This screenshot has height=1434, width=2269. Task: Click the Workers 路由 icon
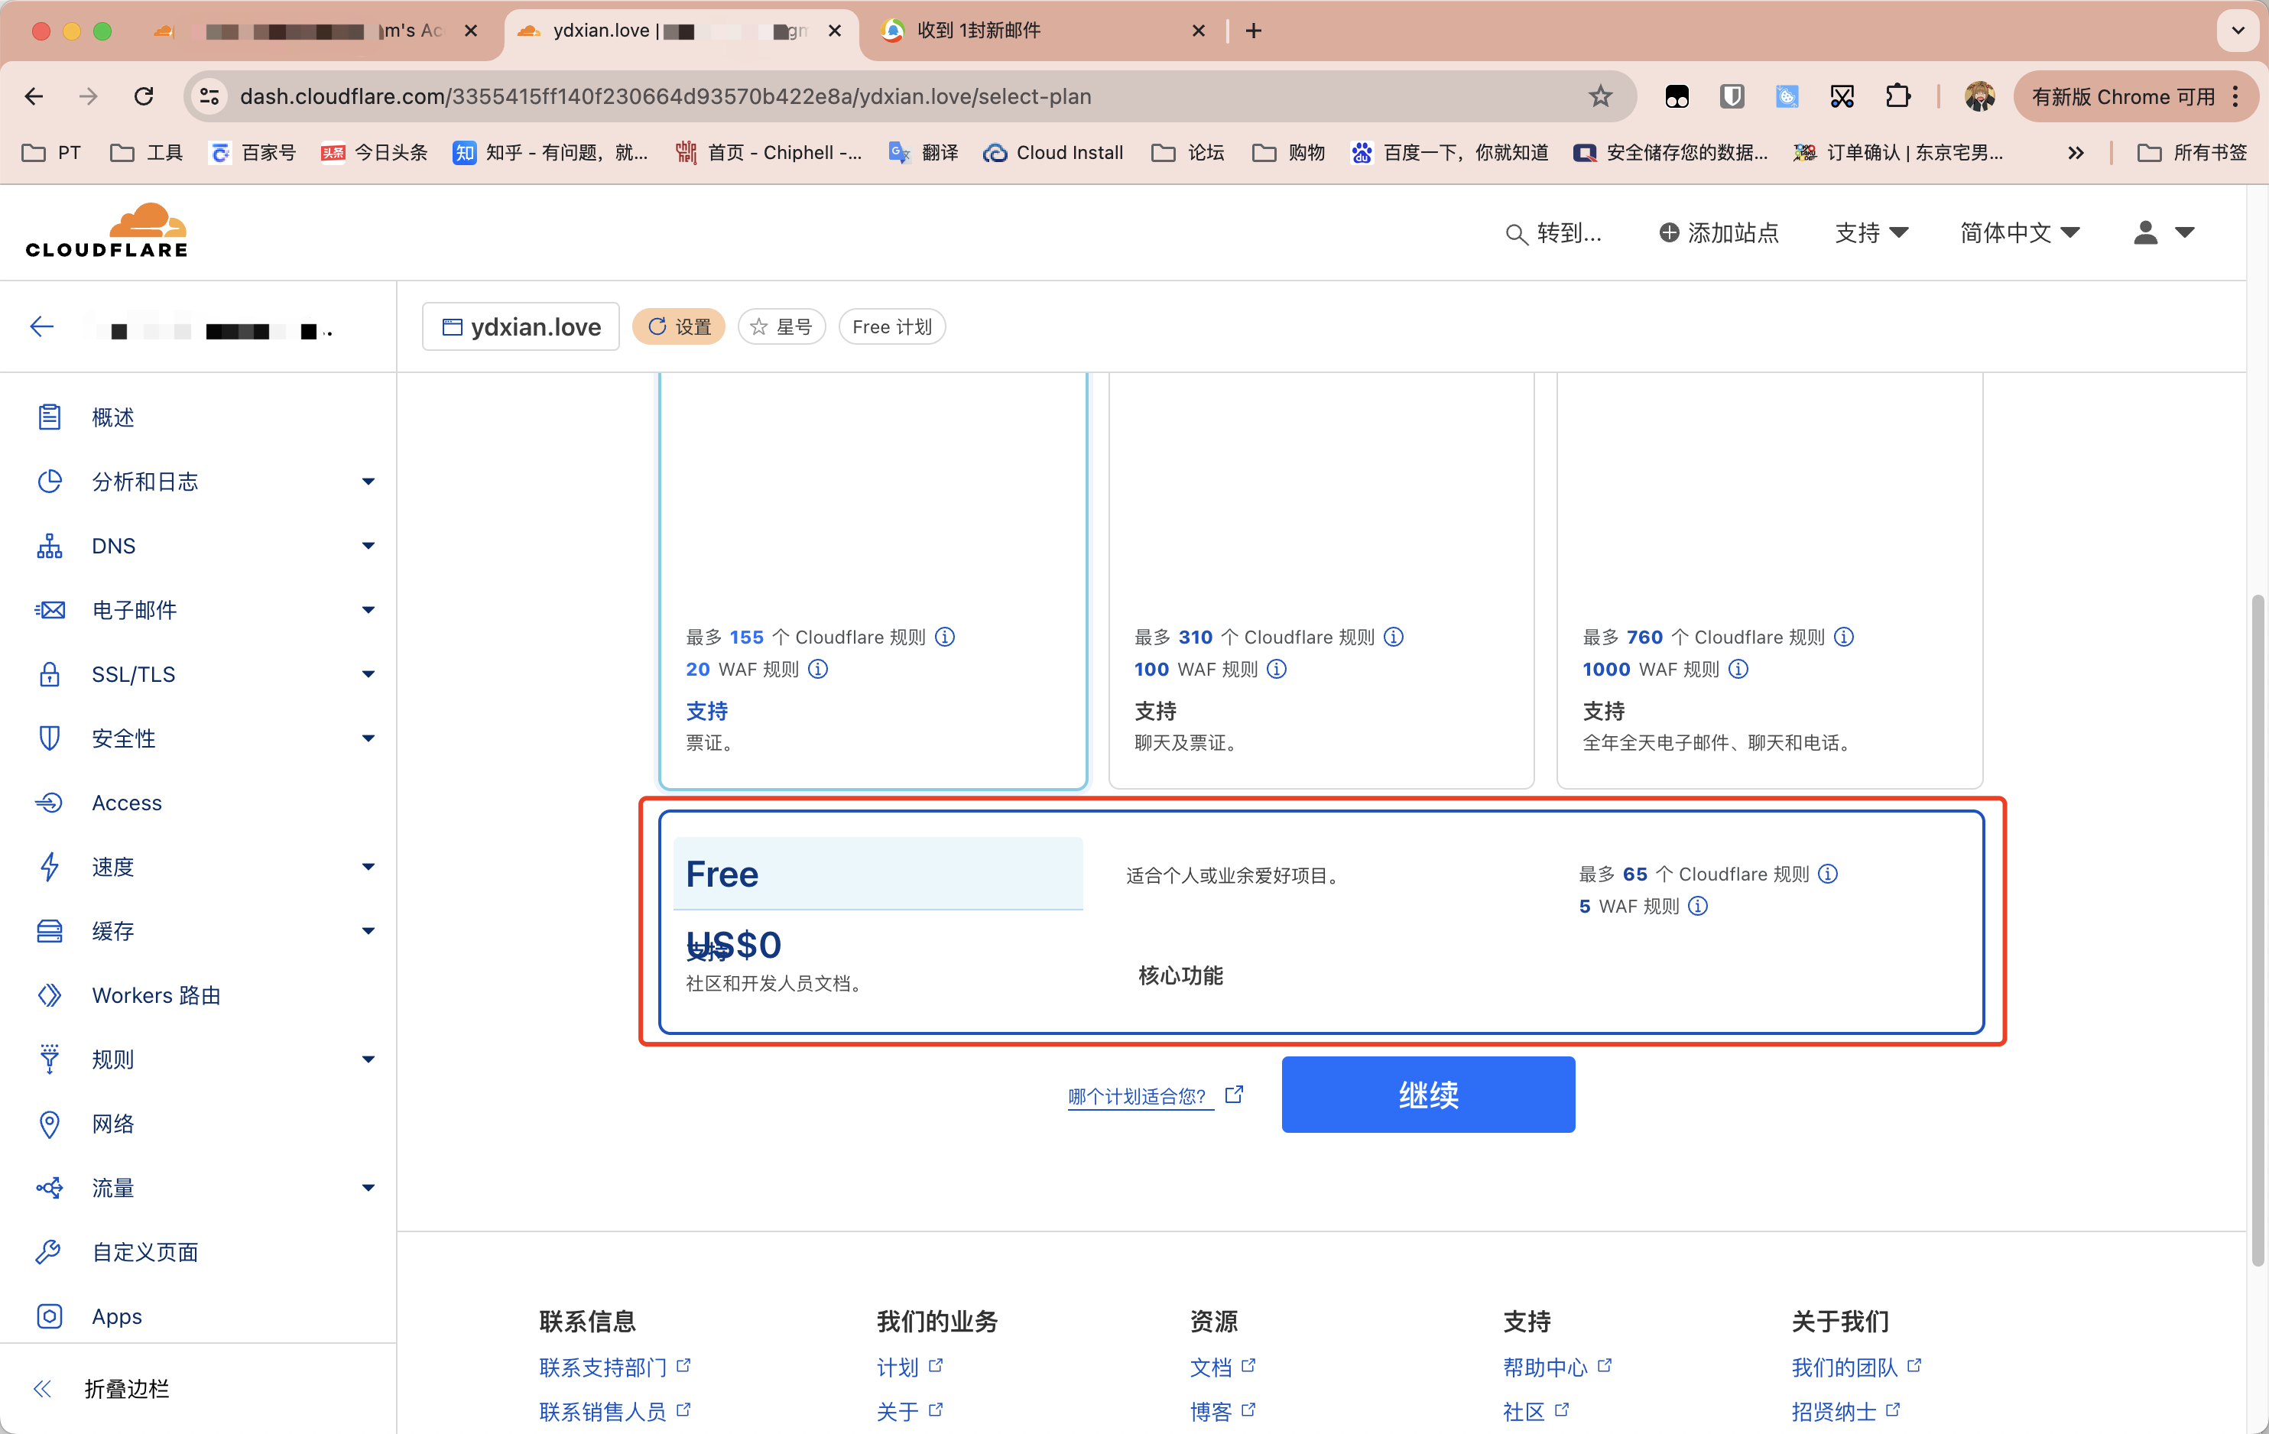tap(50, 994)
